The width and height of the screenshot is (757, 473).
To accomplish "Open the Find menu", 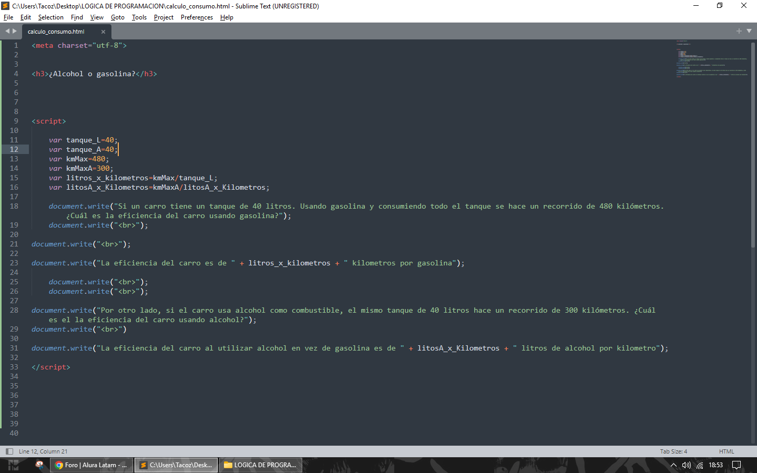I will pyautogui.click(x=77, y=17).
